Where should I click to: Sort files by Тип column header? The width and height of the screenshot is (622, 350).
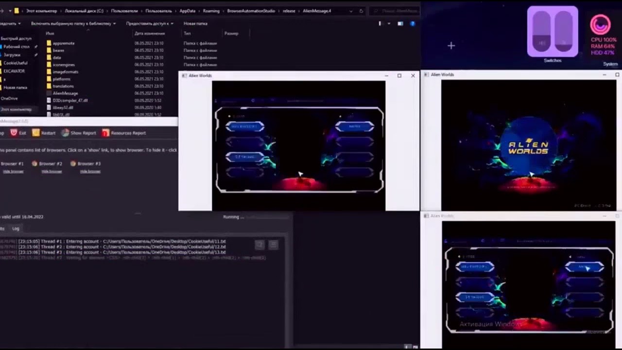click(187, 34)
